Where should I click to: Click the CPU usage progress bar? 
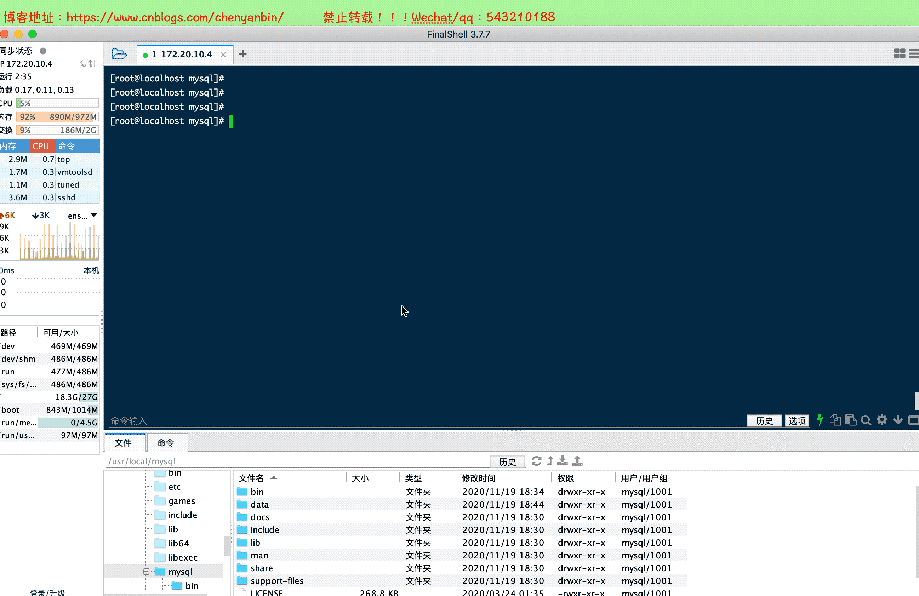coord(58,103)
